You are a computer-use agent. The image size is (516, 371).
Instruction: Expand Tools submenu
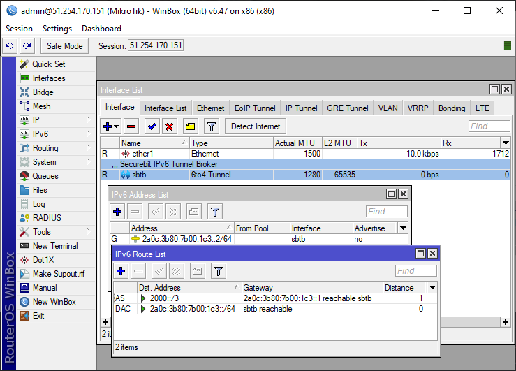(x=56, y=232)
